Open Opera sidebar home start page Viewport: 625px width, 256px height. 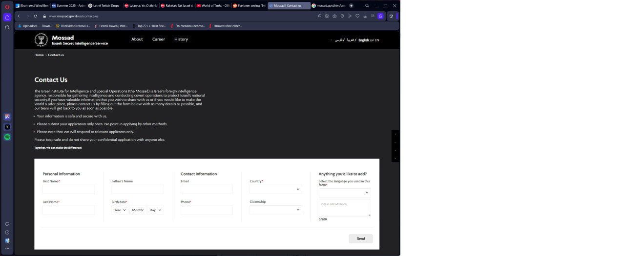point(7,17)
